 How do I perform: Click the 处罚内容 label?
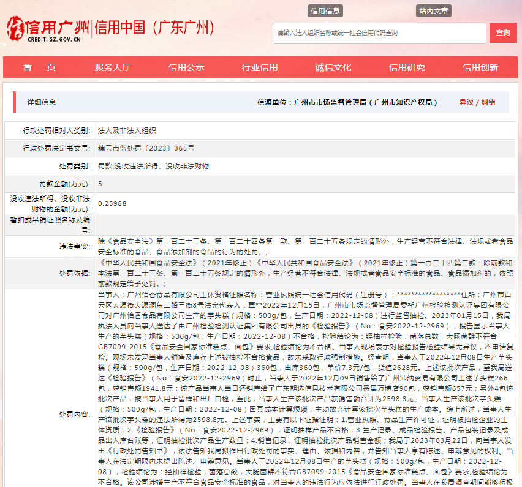[75, 414]
